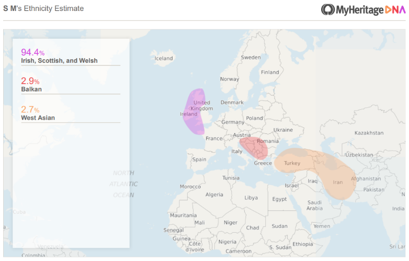Screen dimensions: 409x261
Task: Click the Egypt label on the map
Action: tap(279, 199)
